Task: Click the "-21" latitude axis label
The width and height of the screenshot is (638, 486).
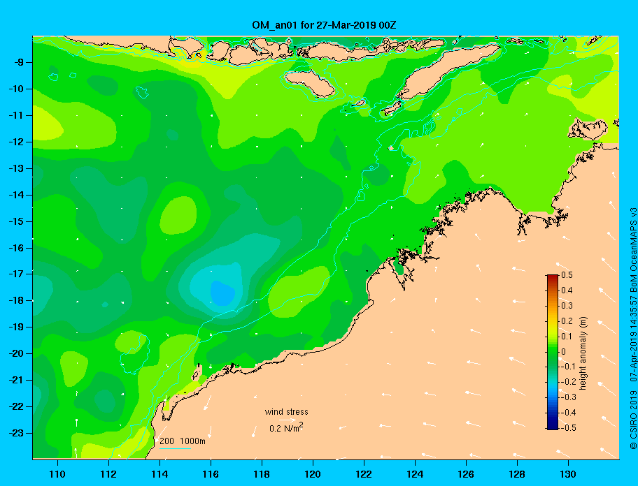Action: pos(15,380)
